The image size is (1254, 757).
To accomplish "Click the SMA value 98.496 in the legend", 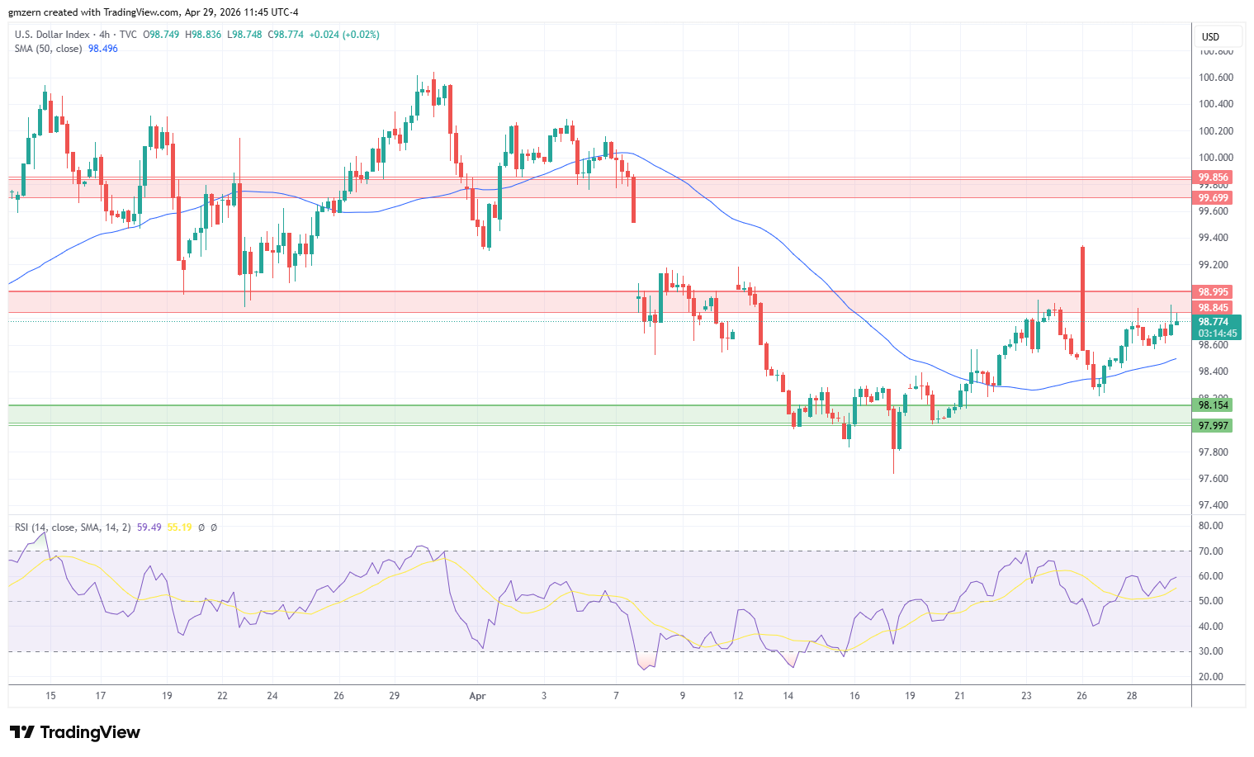I will [103, 49].
